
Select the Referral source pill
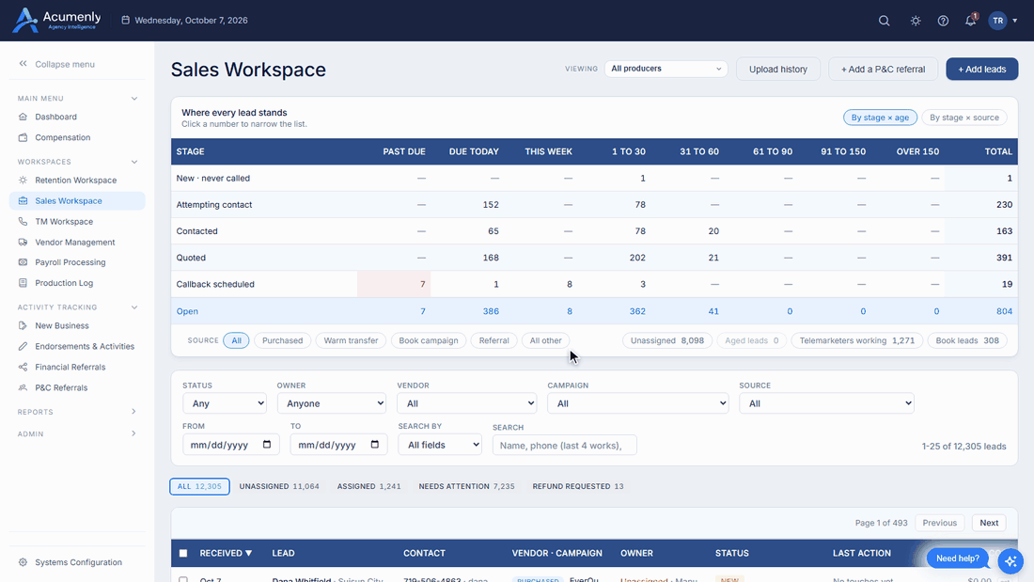tap(493, 340)
